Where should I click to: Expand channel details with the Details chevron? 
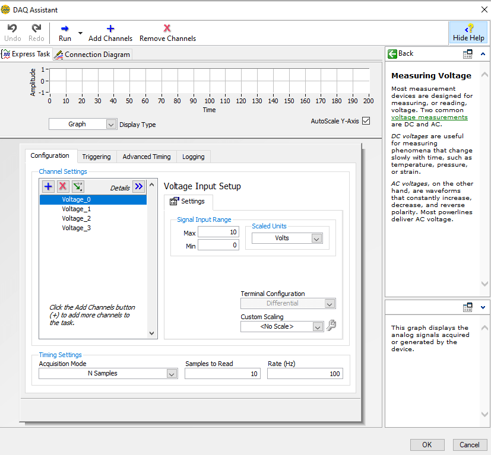coord(138,186)
